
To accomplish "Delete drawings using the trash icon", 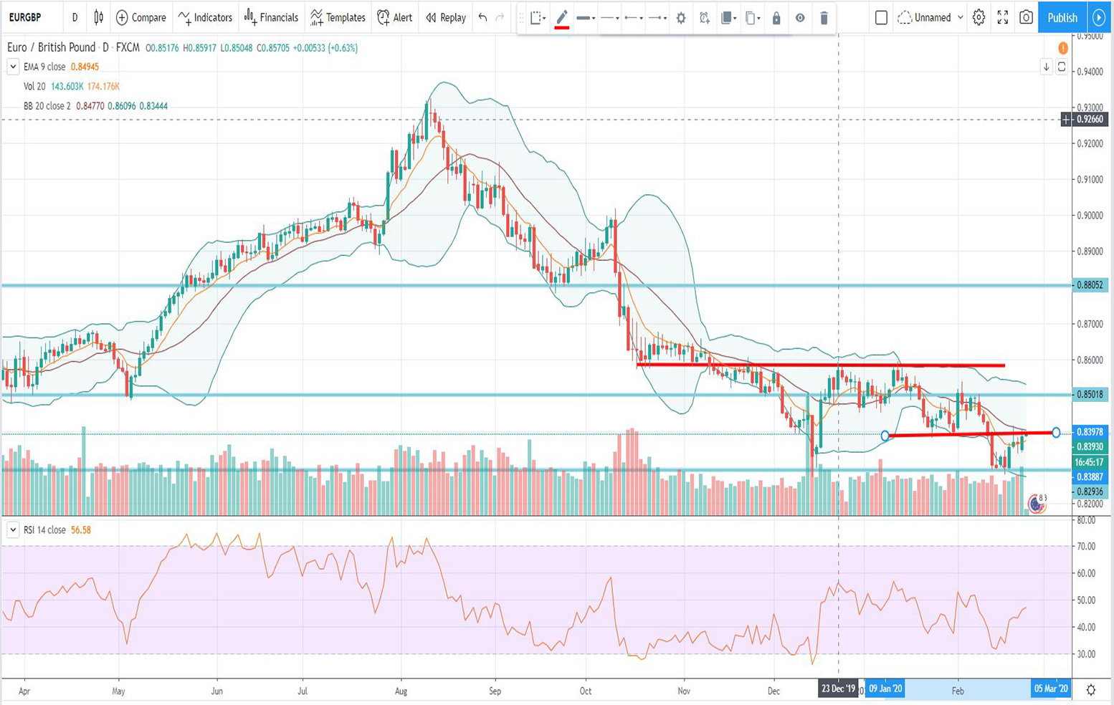I will coord(822,17).
